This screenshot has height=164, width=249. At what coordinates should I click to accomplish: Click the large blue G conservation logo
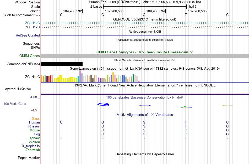point(103,104)
